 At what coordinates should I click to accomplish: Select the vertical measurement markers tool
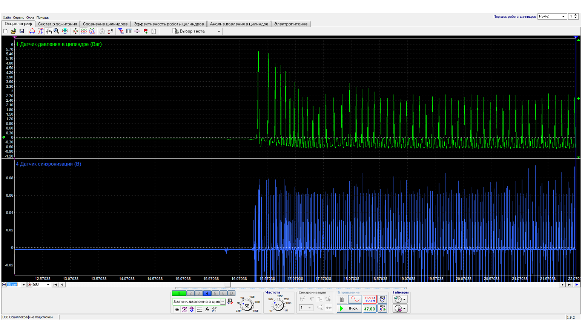coord(40,31)
